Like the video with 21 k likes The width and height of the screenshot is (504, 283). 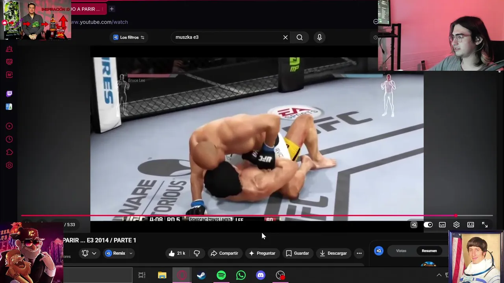[x=177, y=254]
